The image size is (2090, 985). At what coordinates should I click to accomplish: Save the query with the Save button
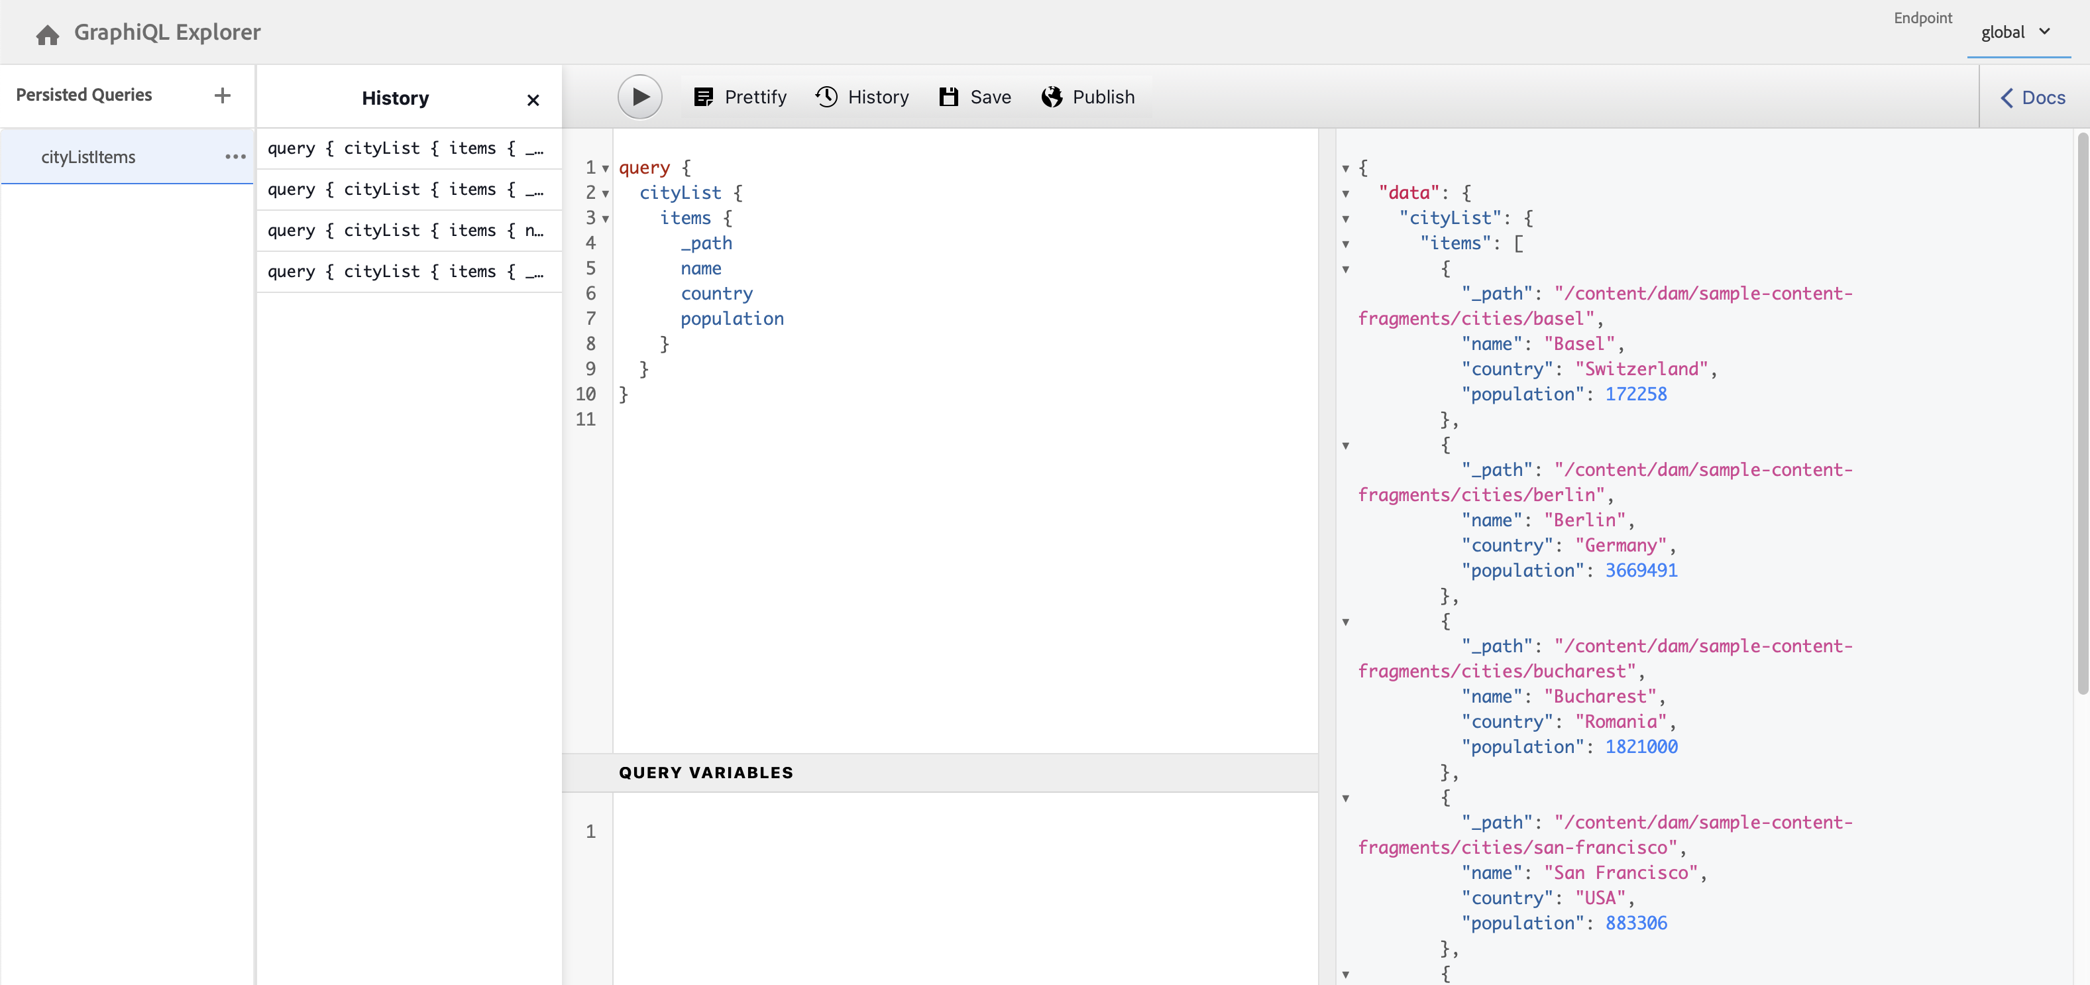click(974, 97)
